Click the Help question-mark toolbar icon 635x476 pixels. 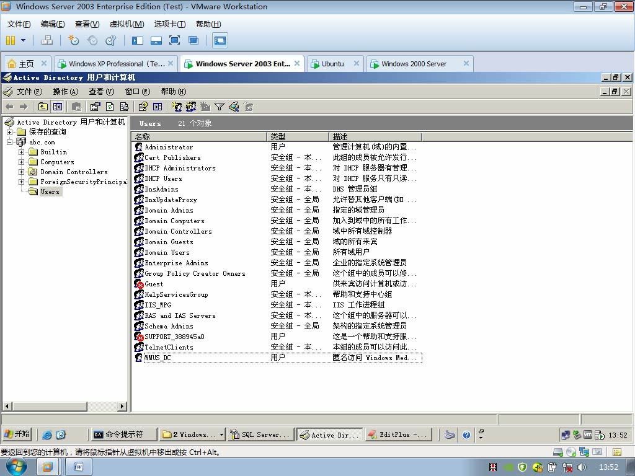pyautogui.click(x=143, y=107)
